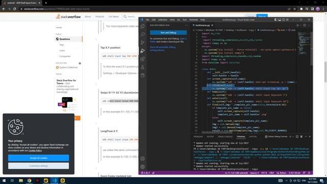The image size is (327, 184).
Task: Open the Terminal menu in VS Code
Action: tap(193, 19)
